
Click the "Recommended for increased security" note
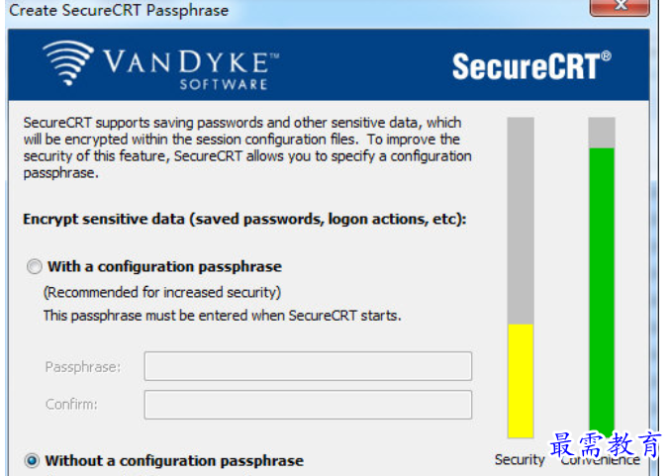pyautogui.click(x=162, y=293)
